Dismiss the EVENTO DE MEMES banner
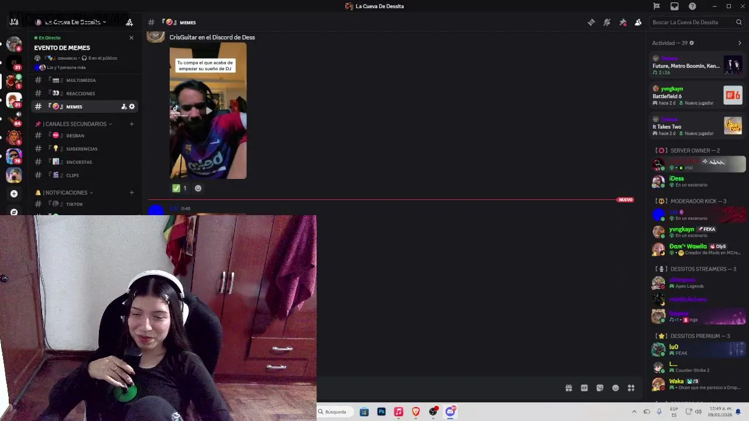The height and width of the screenshot is (421, 749). 131,37
